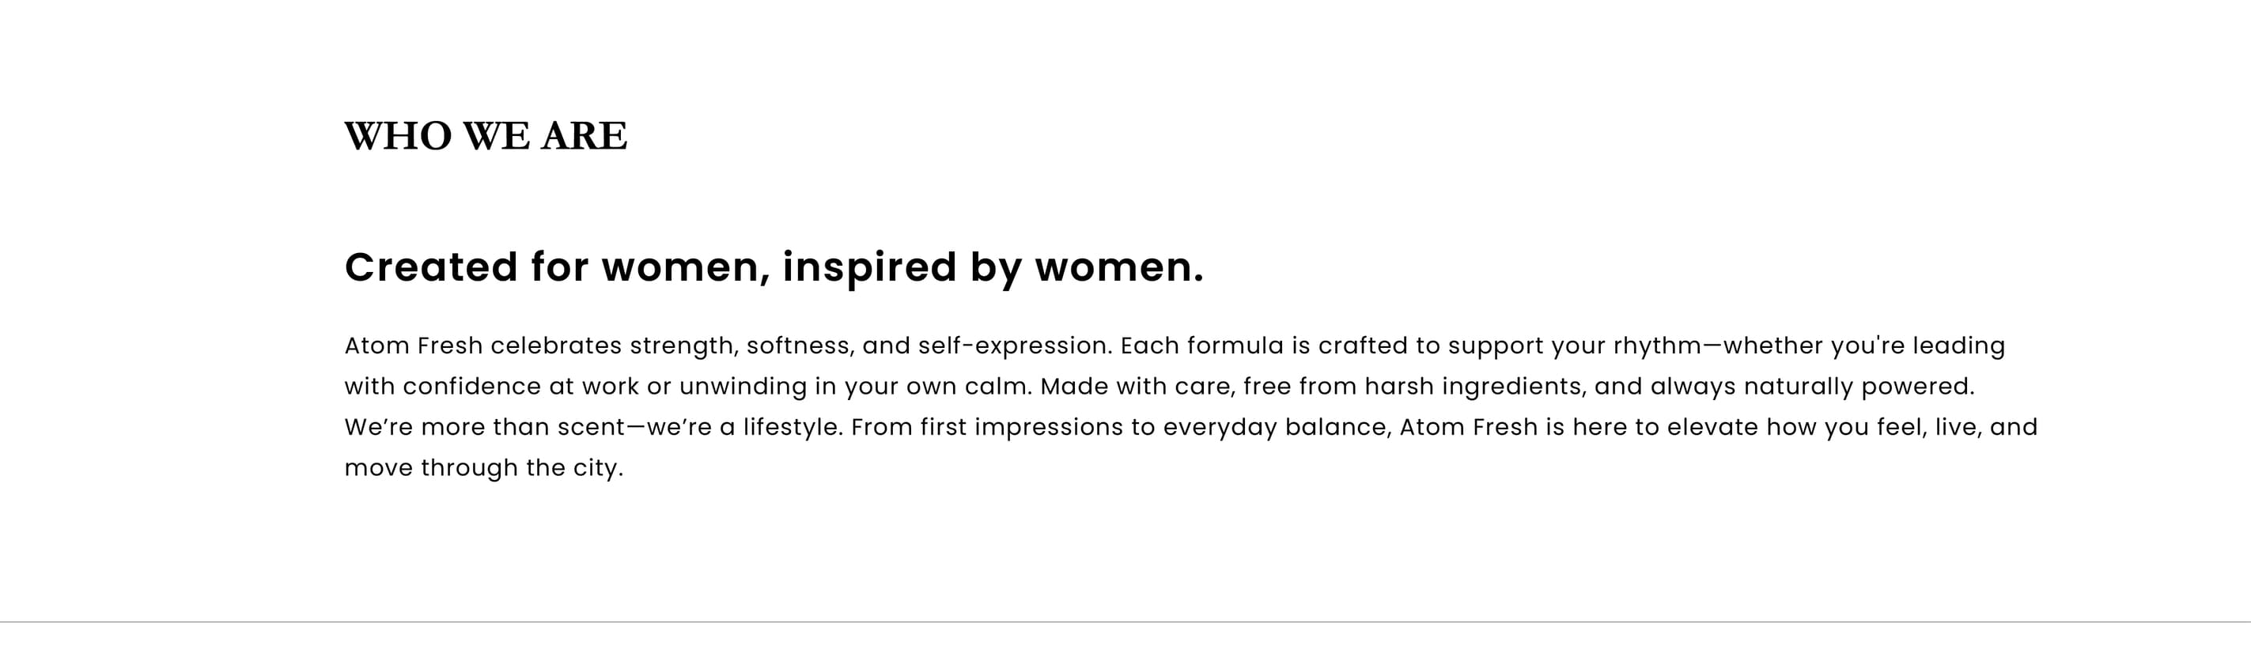Click the phrase Made with care
This screenshot has height=661, width=2251.
[1137, 387]
